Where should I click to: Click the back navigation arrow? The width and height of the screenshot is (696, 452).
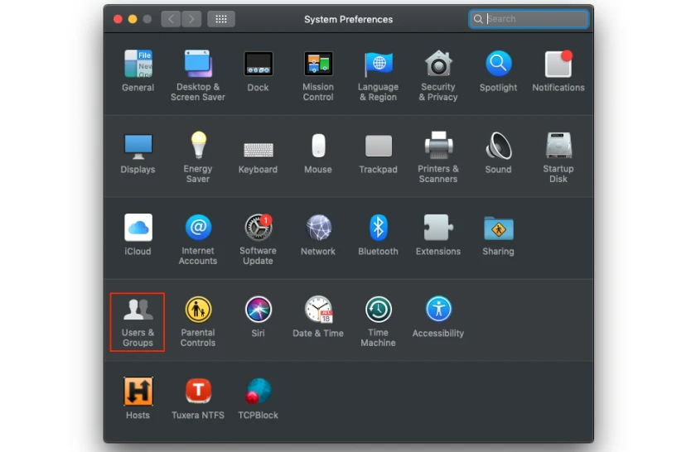coord(171,19)
